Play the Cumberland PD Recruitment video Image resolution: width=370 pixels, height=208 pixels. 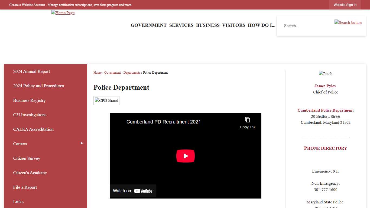coord(185,156)
